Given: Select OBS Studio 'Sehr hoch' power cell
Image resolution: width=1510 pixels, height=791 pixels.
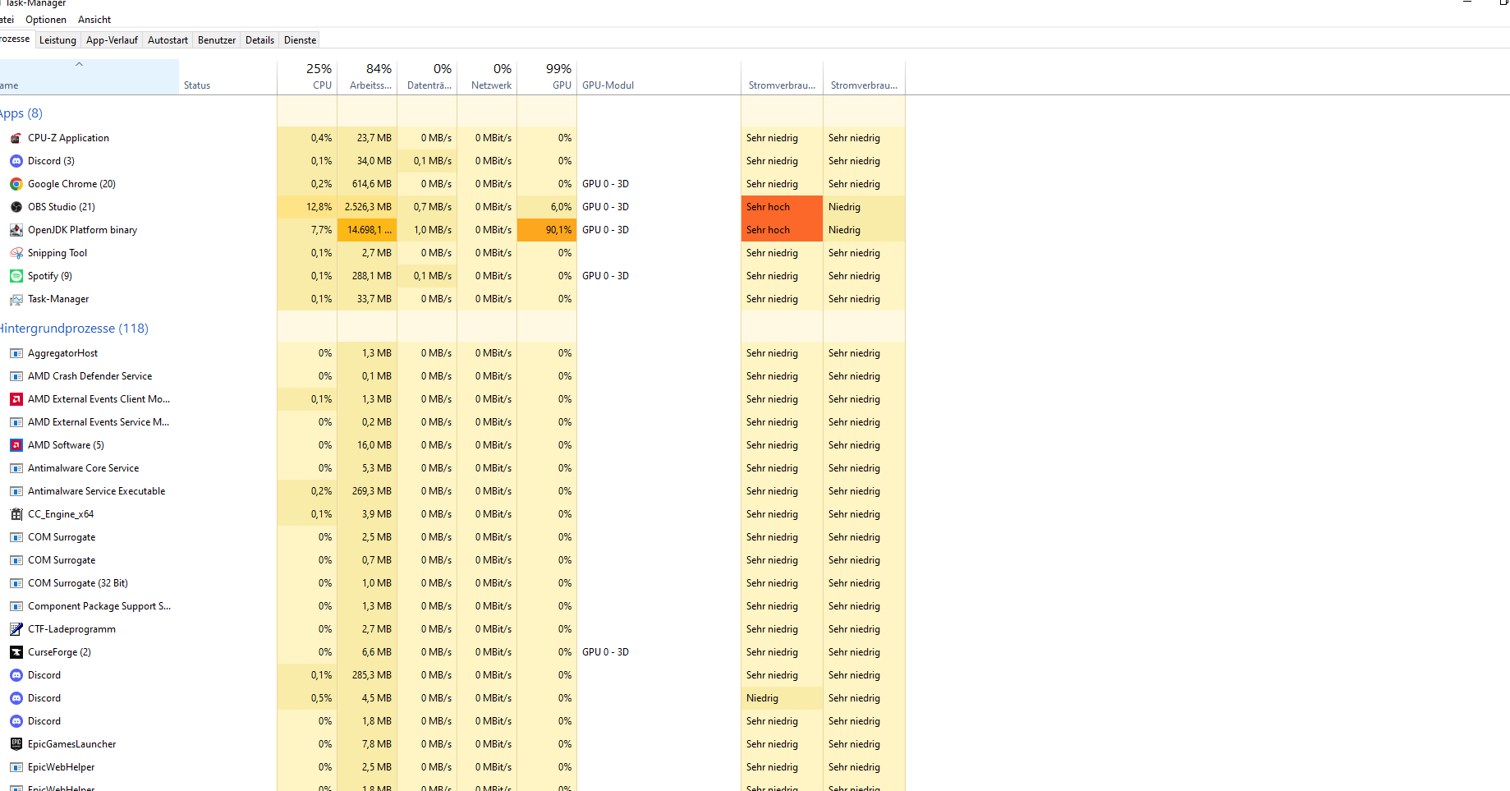Looking at the screenshot, I should [782, 207].
